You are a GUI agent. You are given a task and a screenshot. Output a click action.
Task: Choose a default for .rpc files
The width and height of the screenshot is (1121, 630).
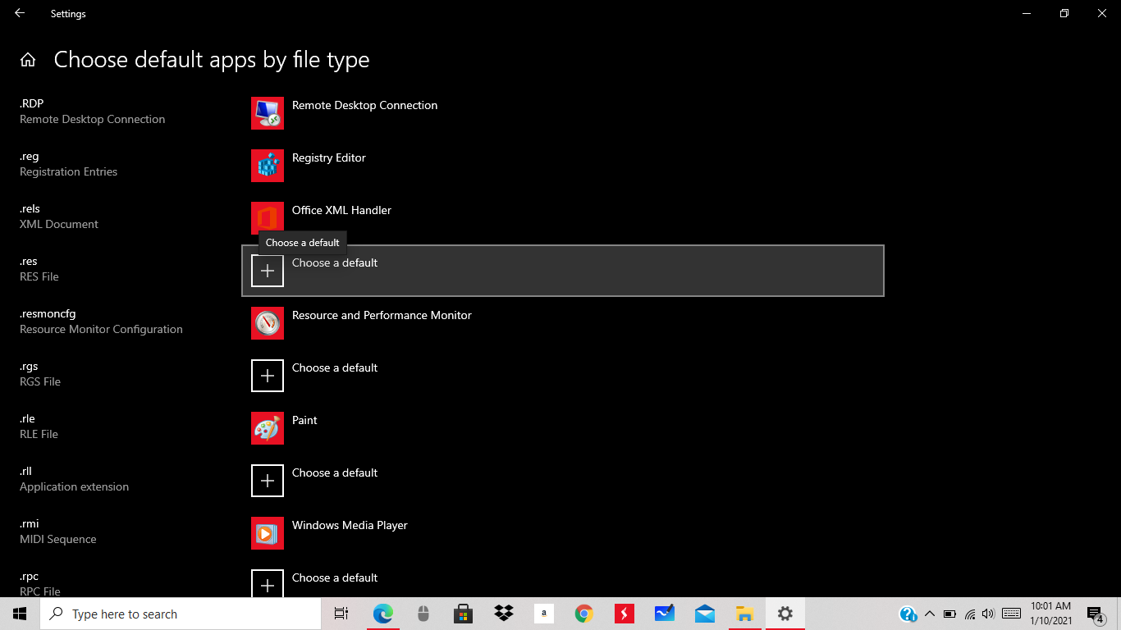pyautogui.click(x=335, y=577)
